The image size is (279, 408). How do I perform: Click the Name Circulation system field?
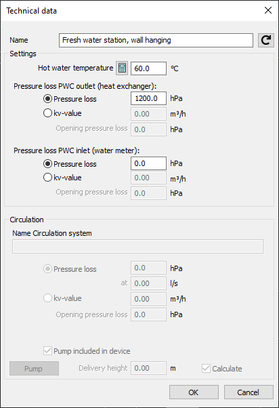138,247
